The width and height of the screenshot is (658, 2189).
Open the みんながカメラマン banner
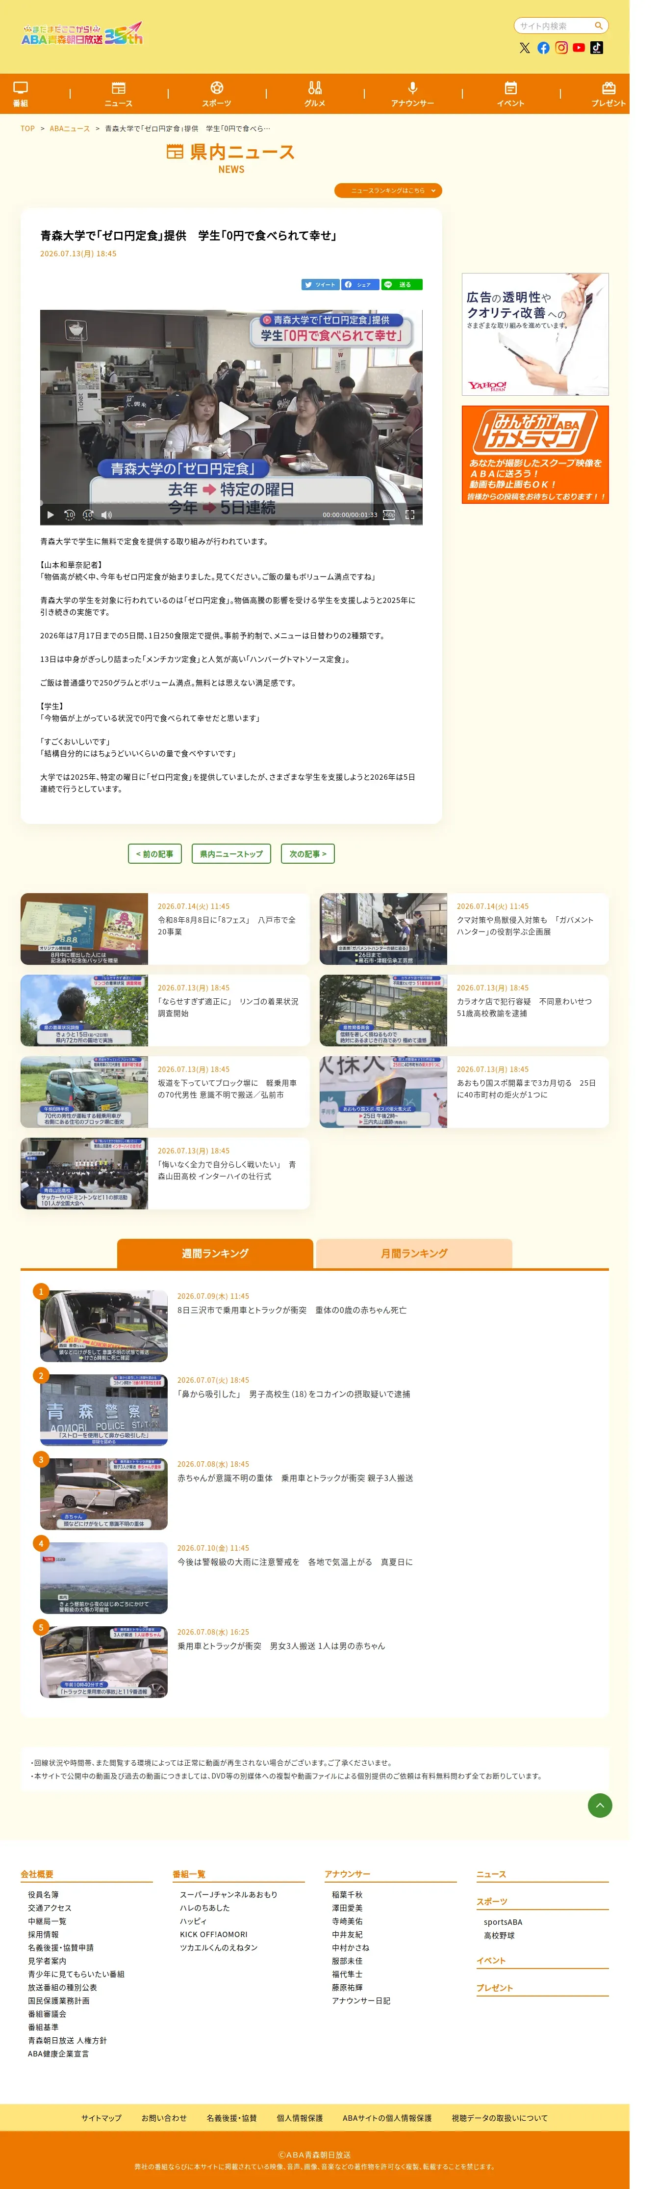point(535,455)
